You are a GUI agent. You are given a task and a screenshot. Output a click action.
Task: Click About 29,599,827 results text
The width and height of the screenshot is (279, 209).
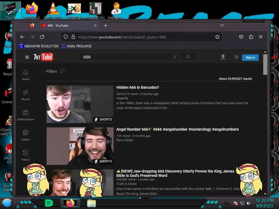(x=235, y=79)
